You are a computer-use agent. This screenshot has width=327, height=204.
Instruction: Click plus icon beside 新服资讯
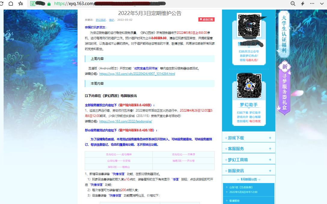pos(270,170)
